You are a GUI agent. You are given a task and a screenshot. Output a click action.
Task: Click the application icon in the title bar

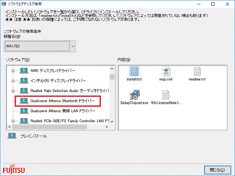click(x=3, y=4)
